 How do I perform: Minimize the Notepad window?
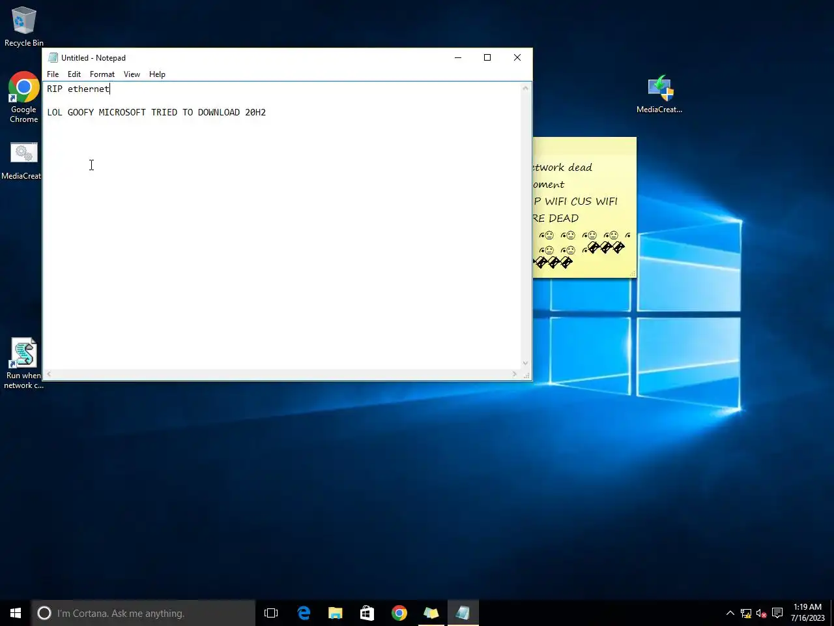pos(458,57)
